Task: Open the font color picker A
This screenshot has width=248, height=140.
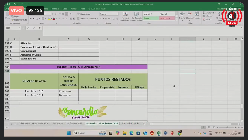Action: pyautogui.click(x=54, y=19)
